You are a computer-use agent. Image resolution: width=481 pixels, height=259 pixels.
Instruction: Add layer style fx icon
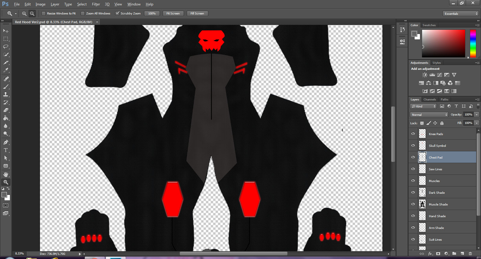click(x=430, y=254)
